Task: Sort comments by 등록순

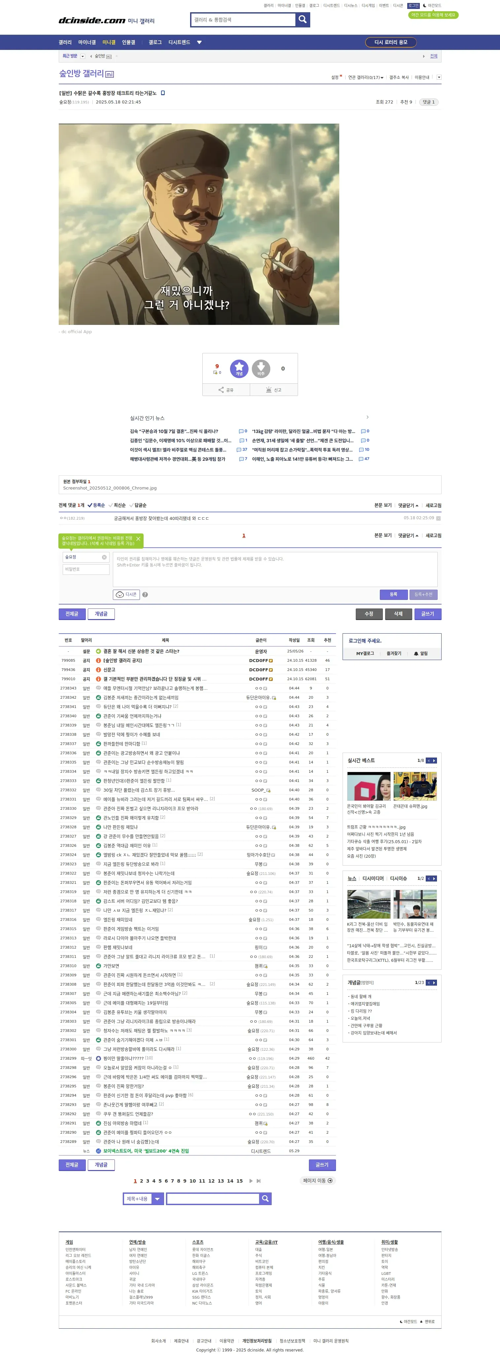Action: tap(96, 505)
